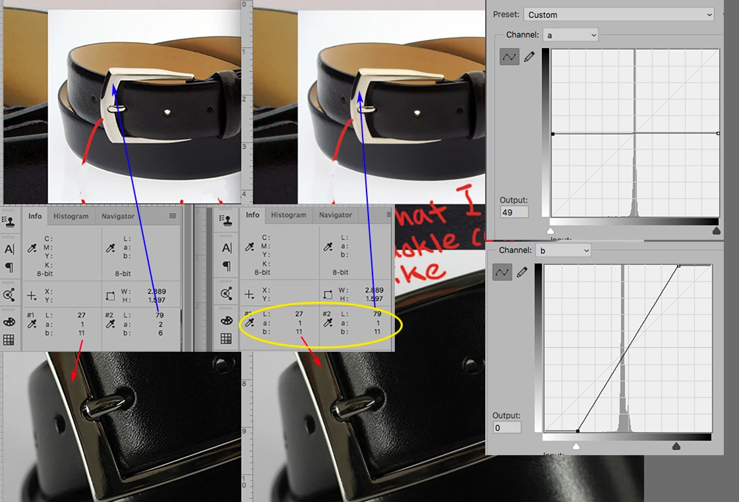Click the white input slider triangle under the channel a curve
Viewport: 739px width, 502px height.
coord(550,231)
